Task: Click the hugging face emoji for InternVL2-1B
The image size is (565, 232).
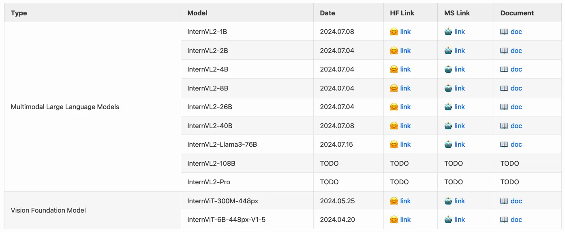Action: pyautogui.click(x=394, y=32)
